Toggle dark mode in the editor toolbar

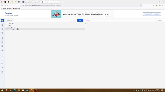[x=75, y=20]
